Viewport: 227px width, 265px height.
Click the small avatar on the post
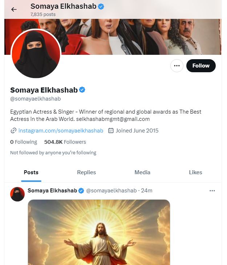[x=17, y=194]
